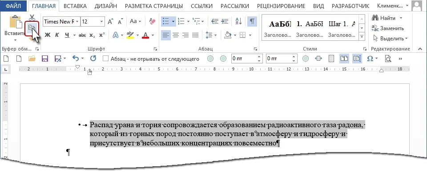
Task: Toggle align left button
Action: (166, 35)
